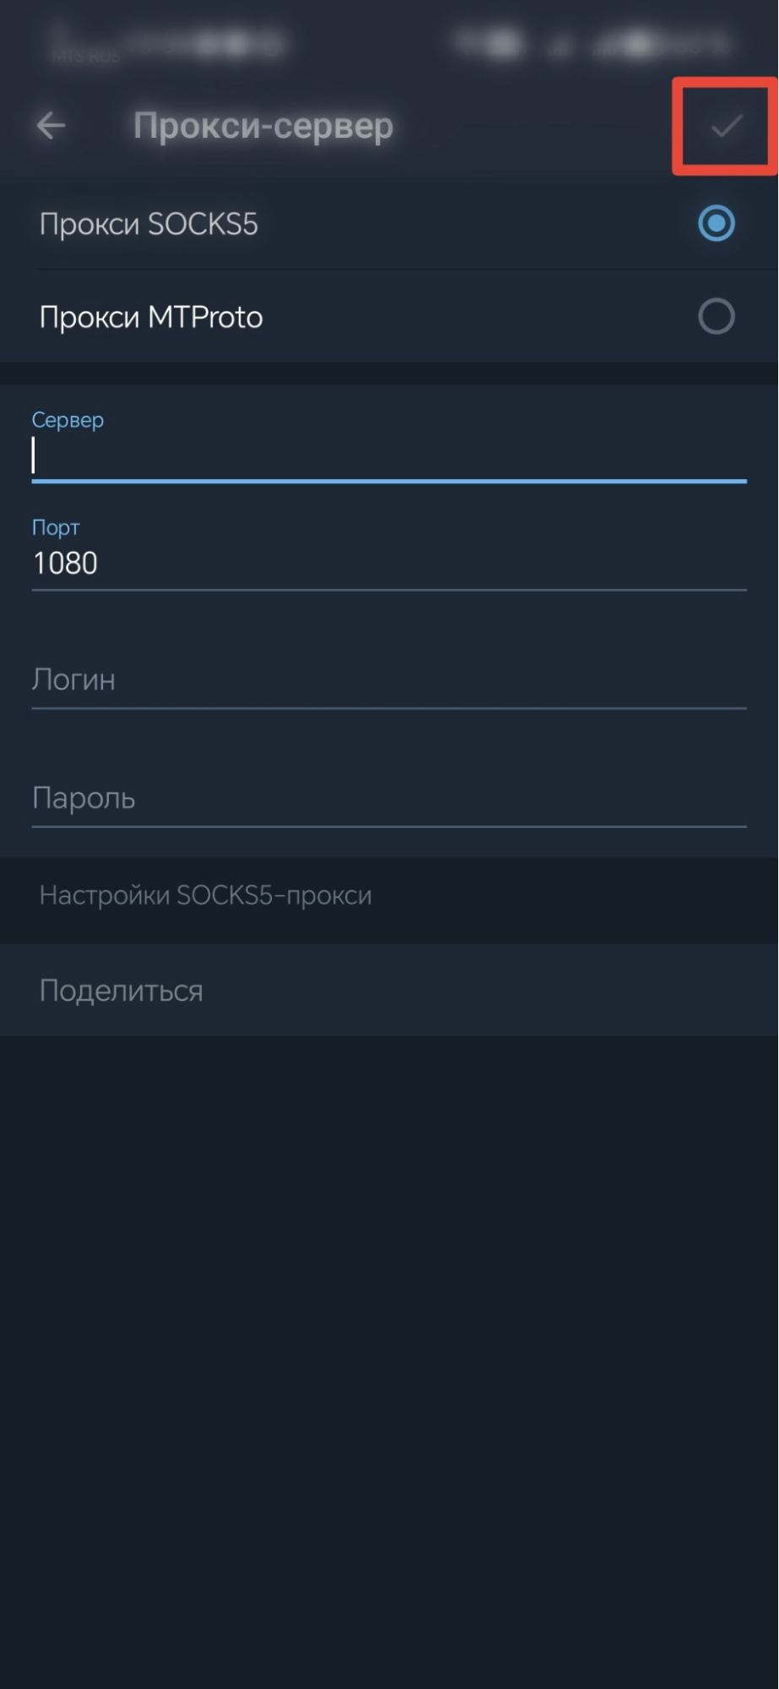779x1689 pixels.
Task: Tap the back arrow icon
Action: click(51, 126)
